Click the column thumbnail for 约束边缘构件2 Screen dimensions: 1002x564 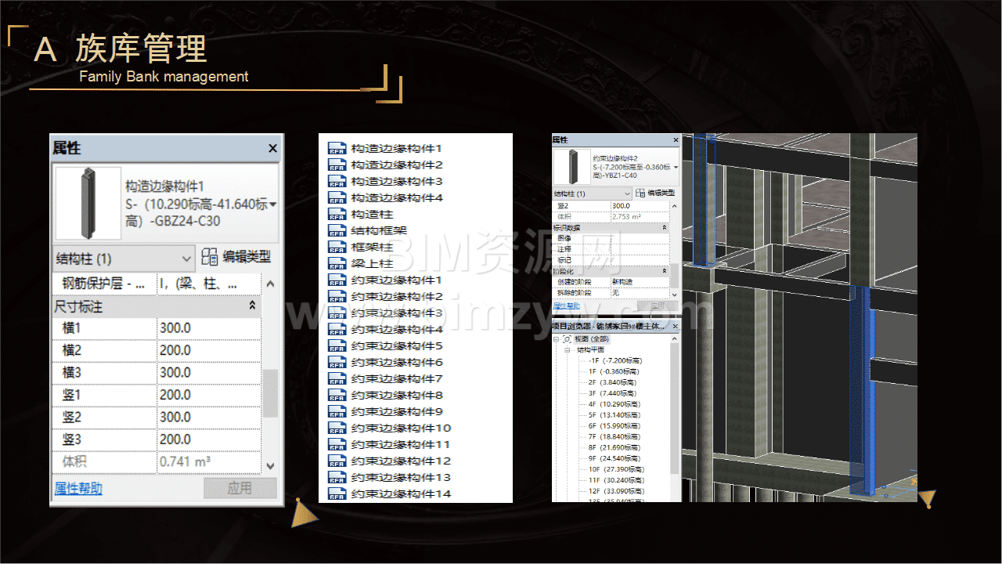tap(572, 167)
